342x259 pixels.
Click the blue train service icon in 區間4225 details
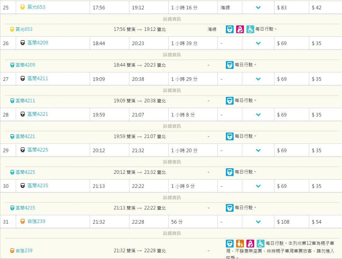(230, 172)
